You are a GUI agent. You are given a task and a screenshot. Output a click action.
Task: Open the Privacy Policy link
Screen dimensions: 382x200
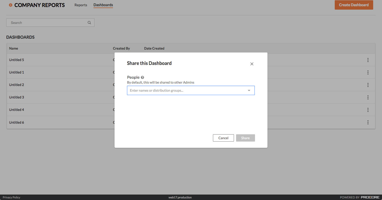11,197
